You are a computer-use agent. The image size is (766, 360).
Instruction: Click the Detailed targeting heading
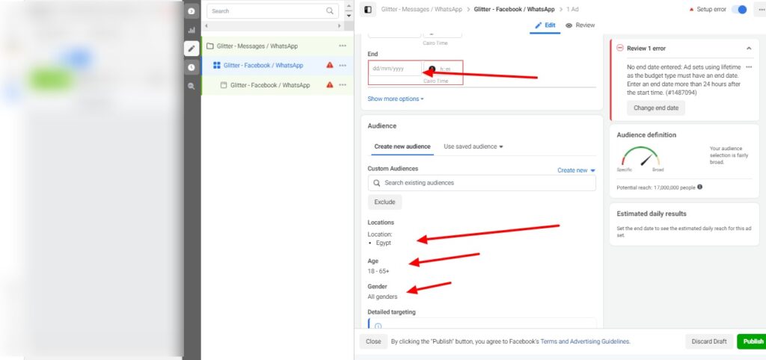(x=391, y=311)
